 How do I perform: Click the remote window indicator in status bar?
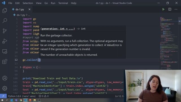[x=3, y=96]
